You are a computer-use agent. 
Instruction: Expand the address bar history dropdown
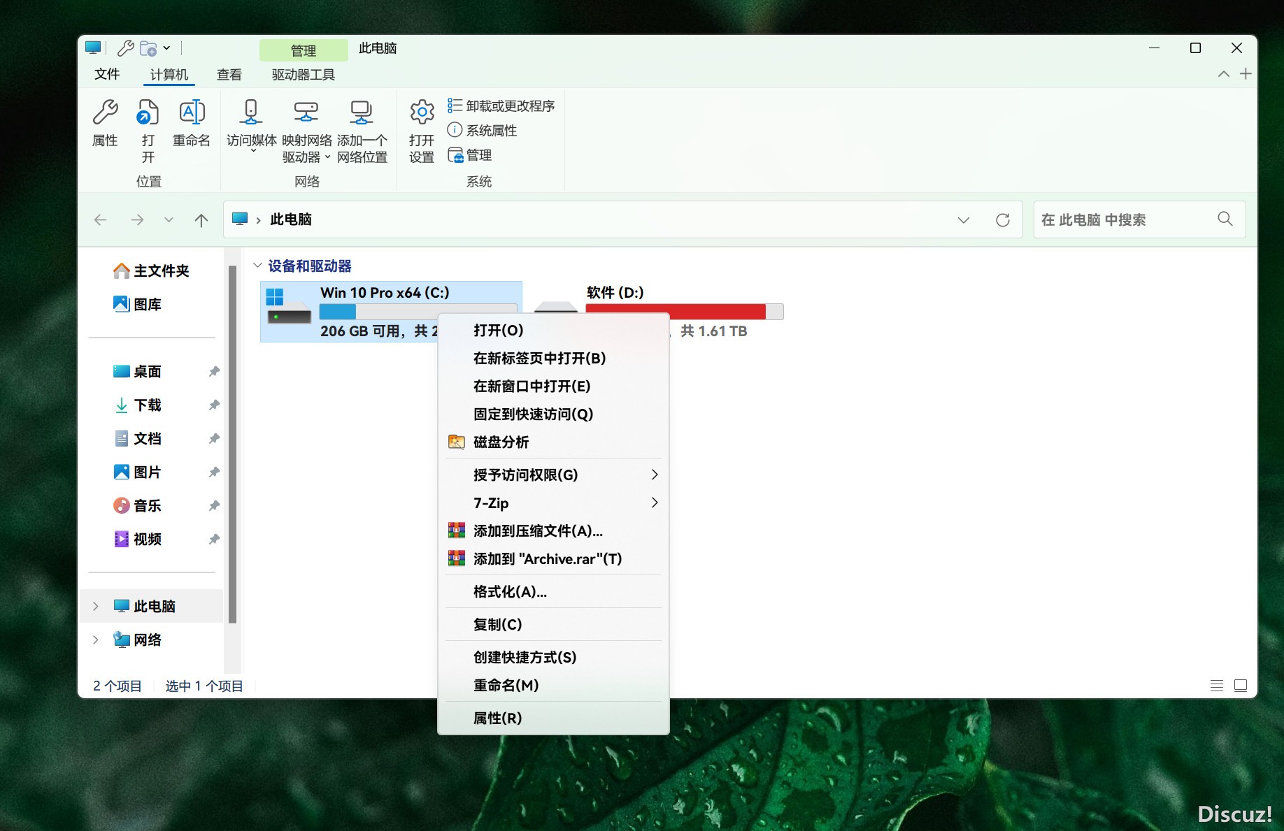click(964, 219)
